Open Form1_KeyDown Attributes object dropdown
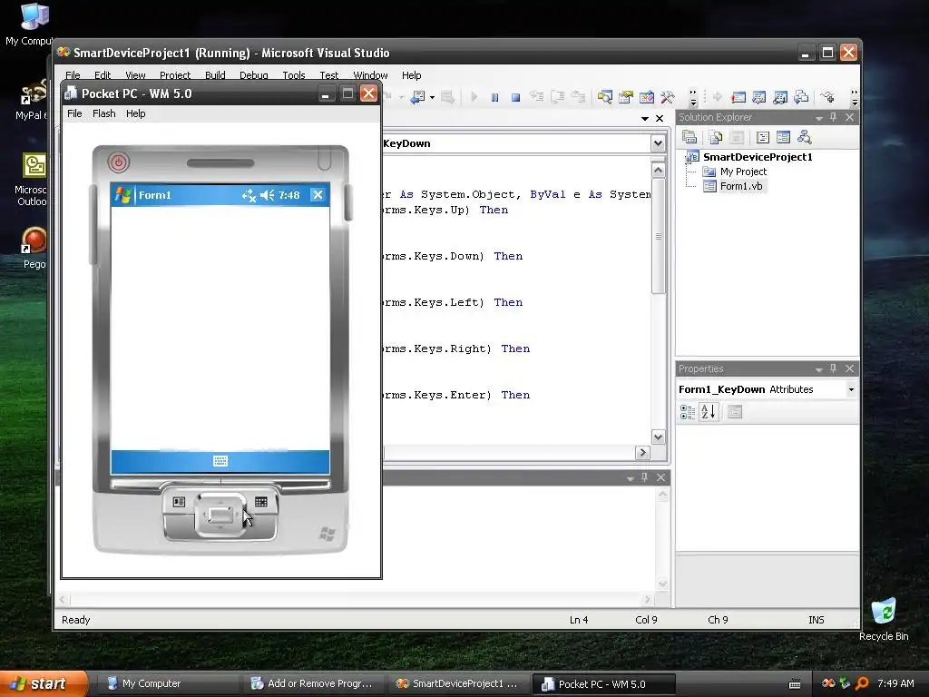Viewport: 929px width, 697px height. [851, 389]
